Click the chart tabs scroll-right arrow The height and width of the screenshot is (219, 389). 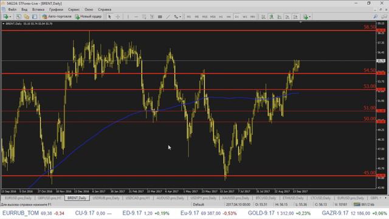386,198
